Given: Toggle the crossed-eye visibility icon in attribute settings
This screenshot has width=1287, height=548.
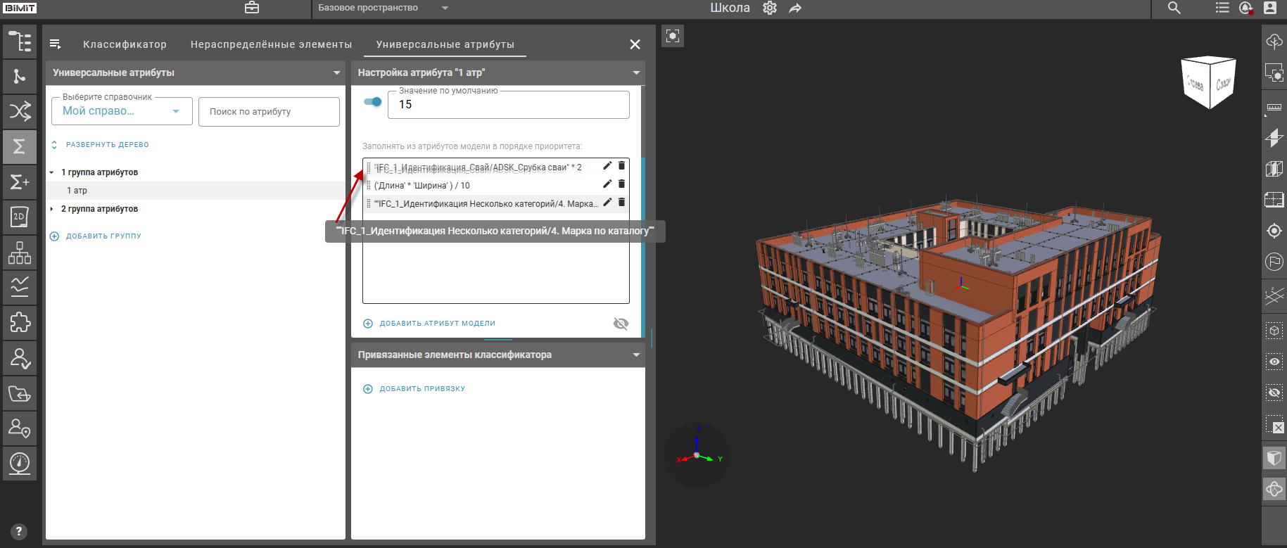Looking at the screenshot, I should pos(621,324).
